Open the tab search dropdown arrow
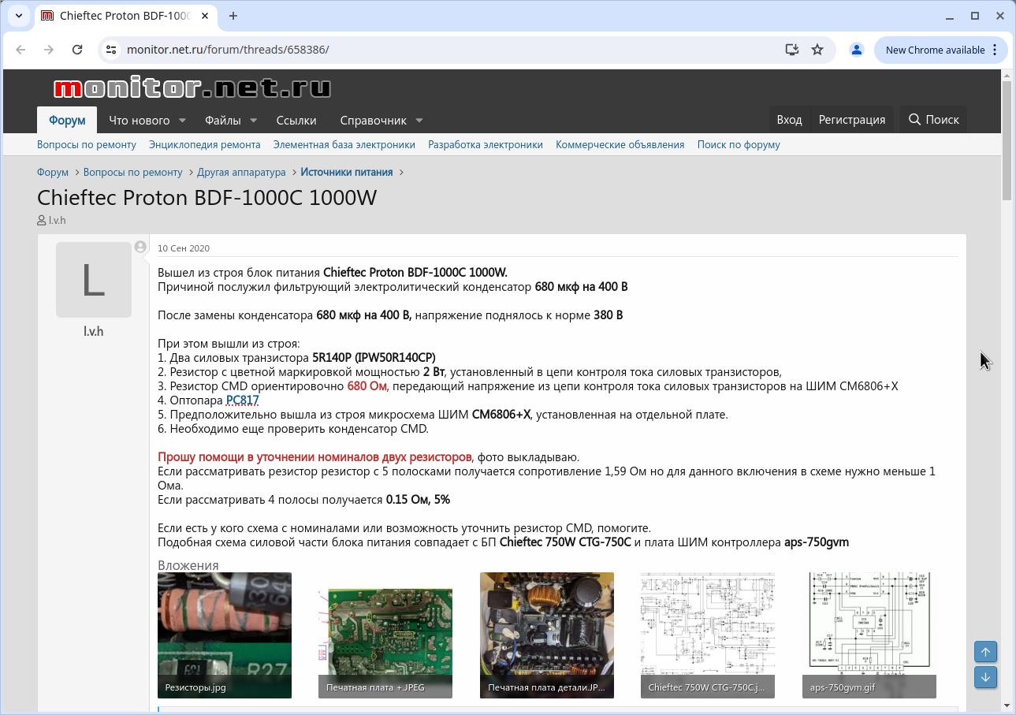This screenshot has height=715, width=1016. (x=19, y=16)
